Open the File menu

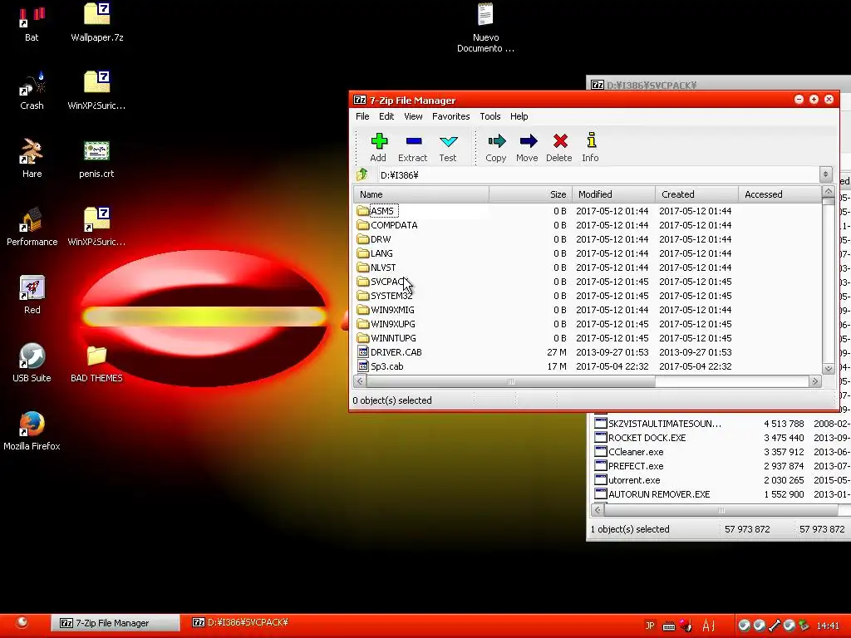362,116
